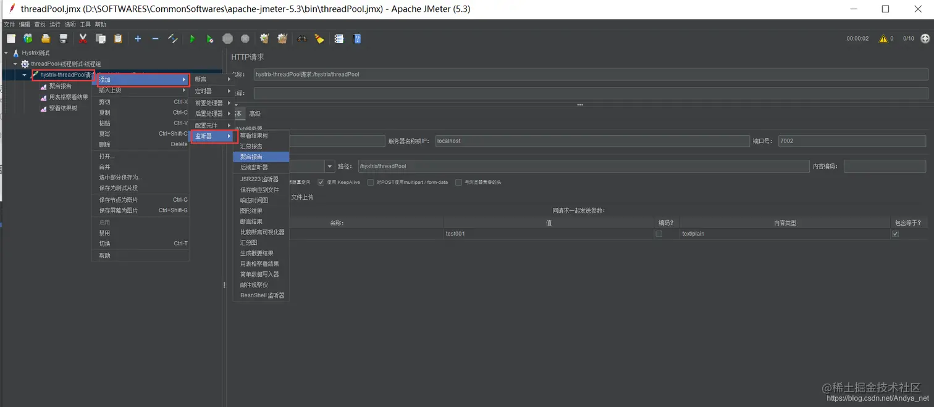Save the test plan with the floppy icon

(x=63, y=39)
